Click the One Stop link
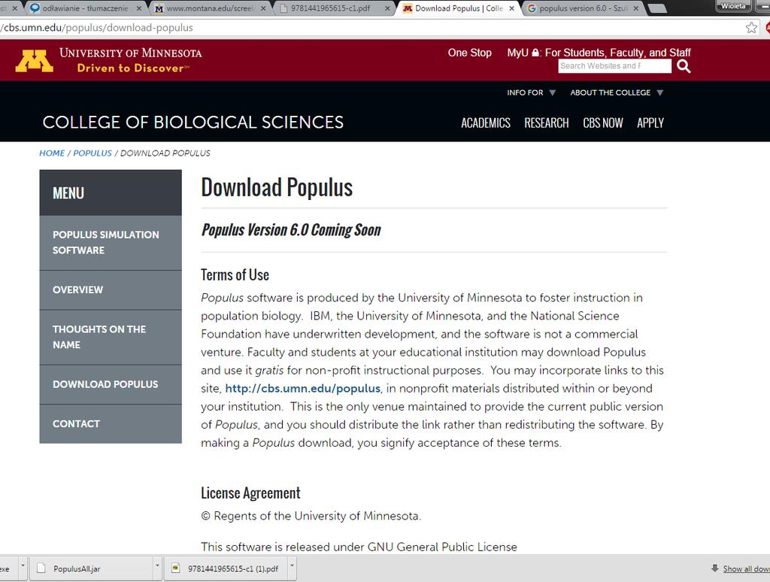Viewport: 770px width, 582px height. click(469, 53)
